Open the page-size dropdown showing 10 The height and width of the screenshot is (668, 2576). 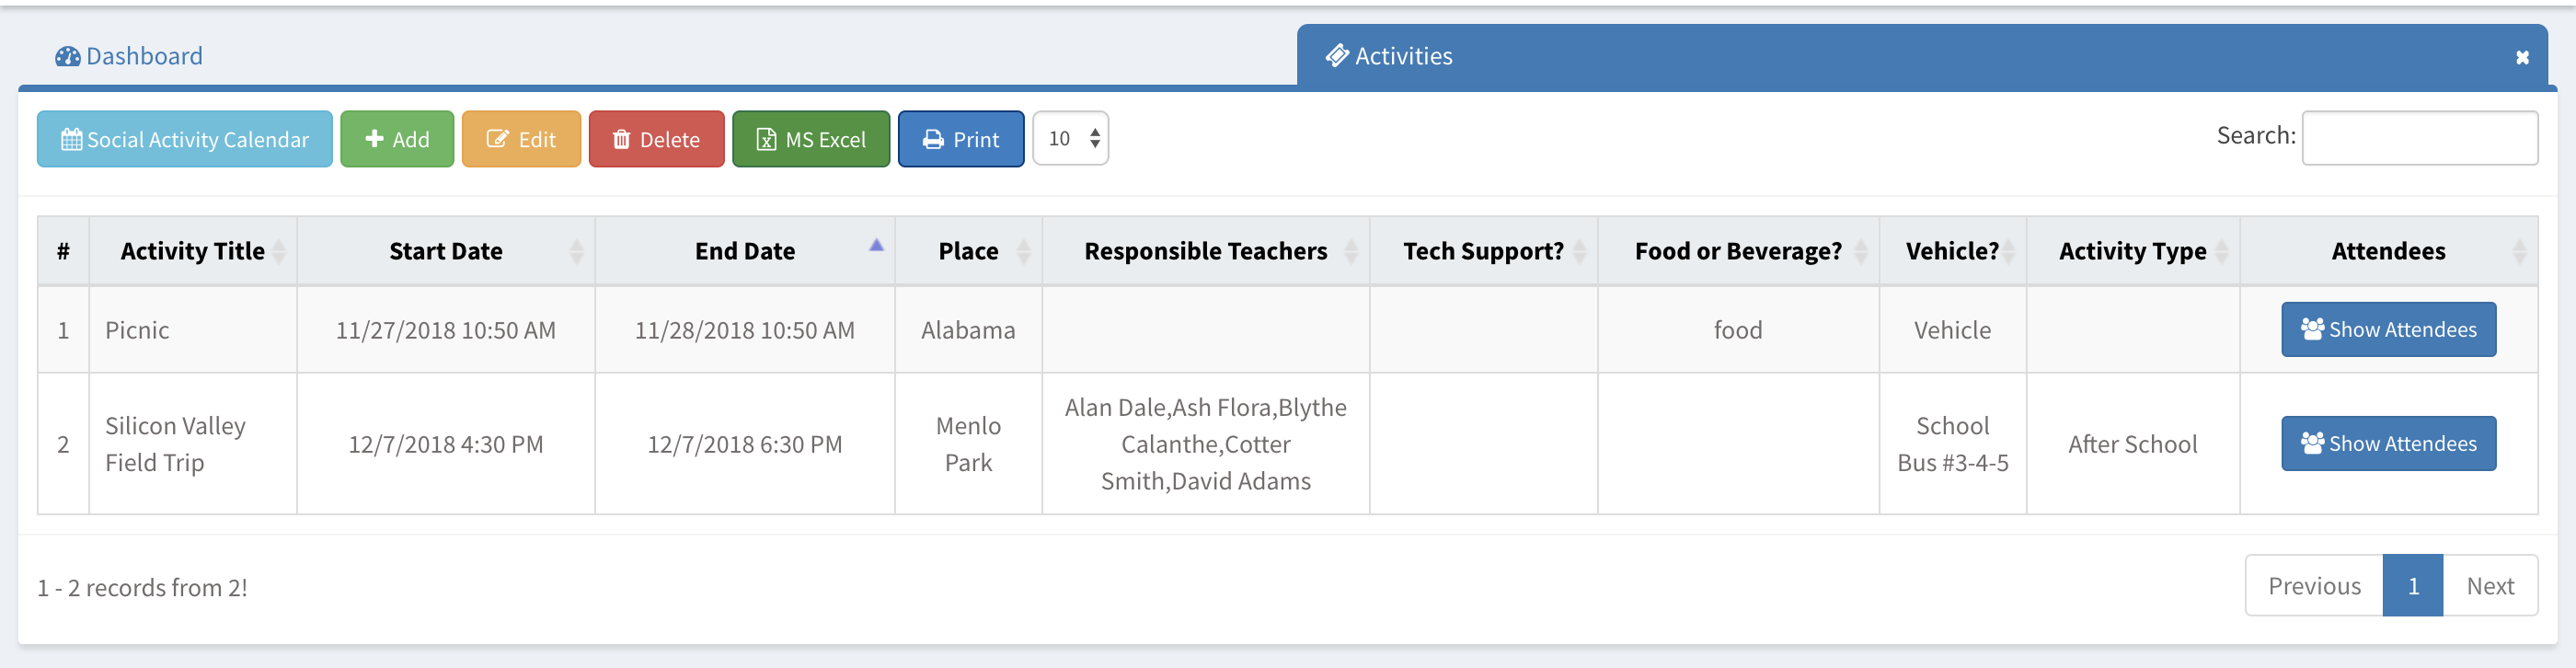point(1070,138)
